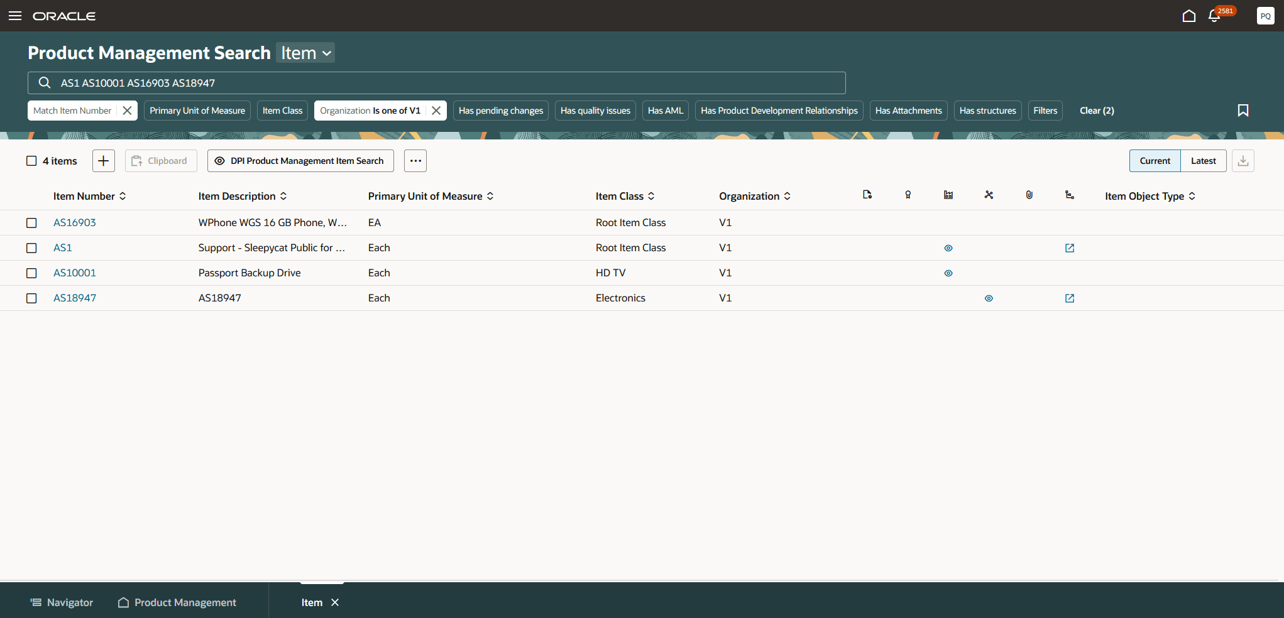Open the PQ user profile menu
The height and width of the screenshot is (618, 1284).
pos(1265,16)
